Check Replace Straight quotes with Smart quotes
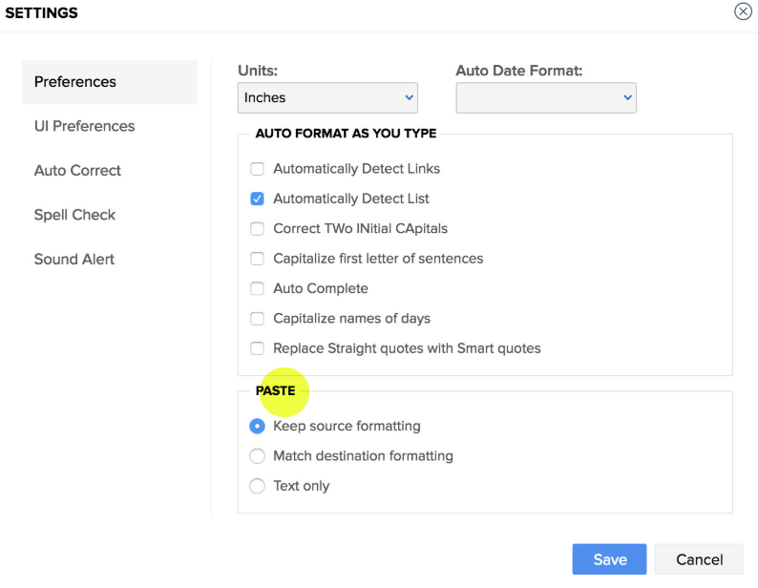 point(257,348)
